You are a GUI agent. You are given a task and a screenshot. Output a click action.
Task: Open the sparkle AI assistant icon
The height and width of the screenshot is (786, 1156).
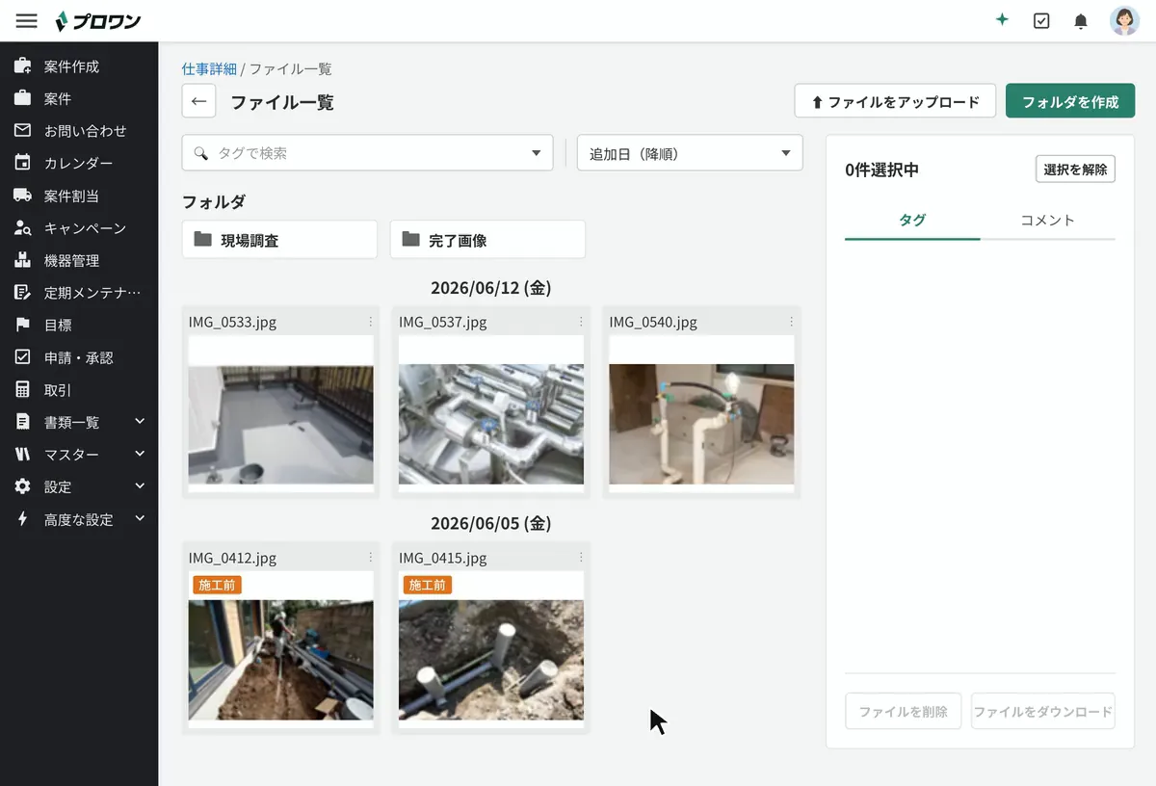click(1002, 20)
